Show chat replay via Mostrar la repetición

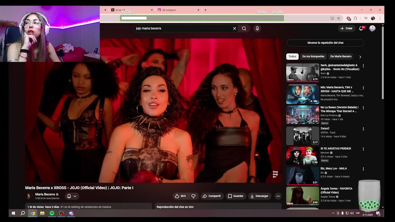click(x=325, y=43)
